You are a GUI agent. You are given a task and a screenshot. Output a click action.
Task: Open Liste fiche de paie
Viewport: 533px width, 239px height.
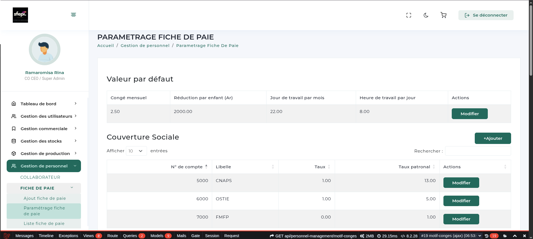(x=44, y=224)
